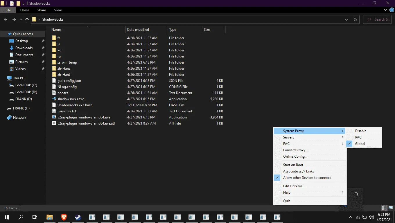Viewport: 395px width, 223px height.
Task: Open Online Config... menu entry
Action: [x=310, y=157]
